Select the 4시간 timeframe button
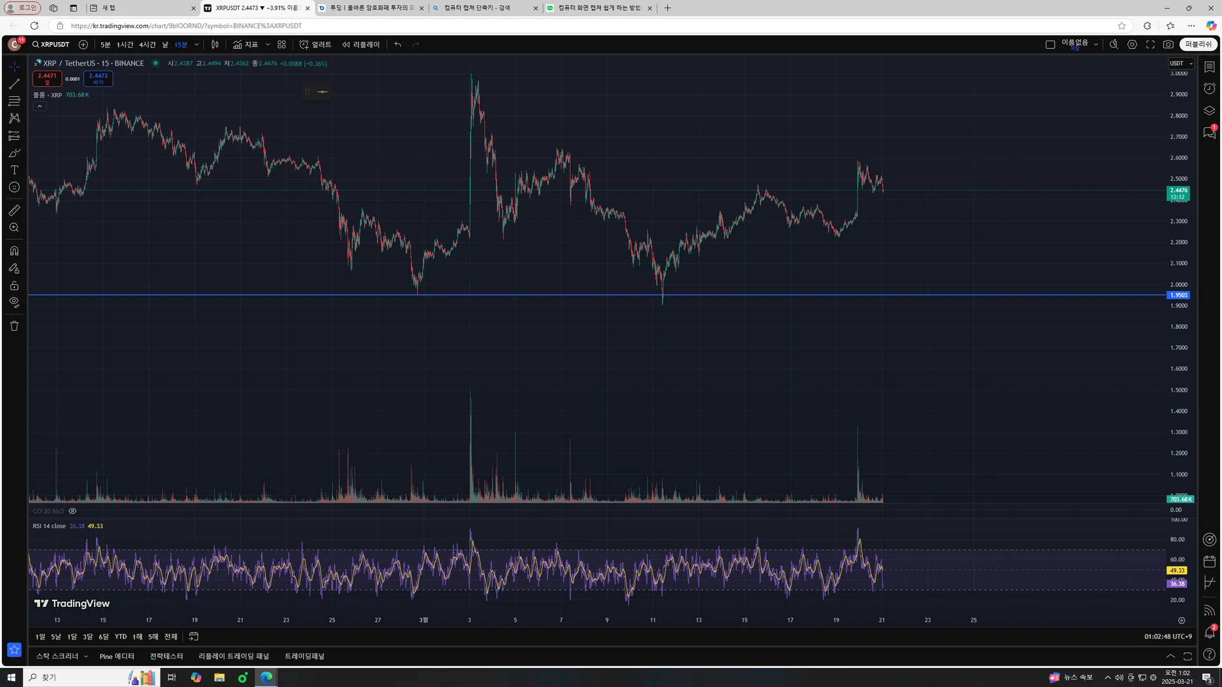The image size is (1222, 687). (147, 45)
